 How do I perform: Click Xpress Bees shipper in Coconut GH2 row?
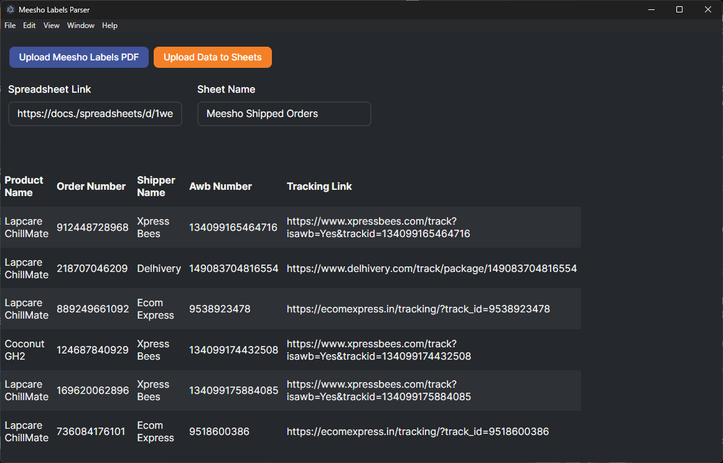153,350
